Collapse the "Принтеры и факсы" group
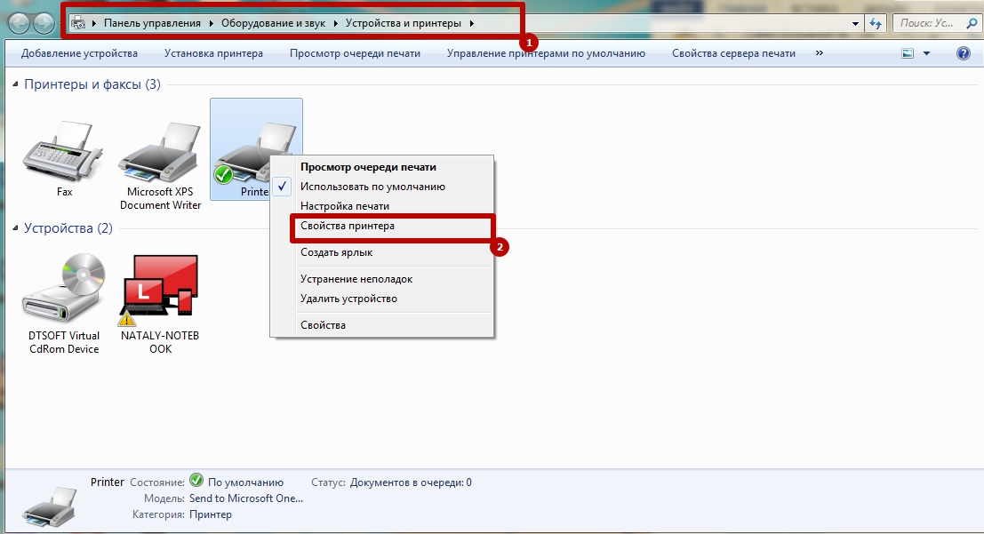This screenshot has width=984, height=534. click(16, 84)
